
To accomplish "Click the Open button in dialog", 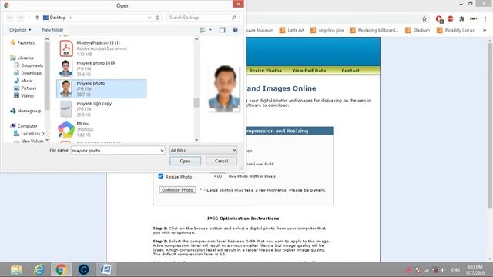I will [x=185, y=161].
